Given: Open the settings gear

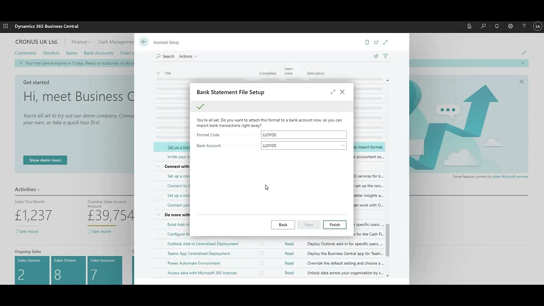Looking at the screenshot, I should point(510,26).
